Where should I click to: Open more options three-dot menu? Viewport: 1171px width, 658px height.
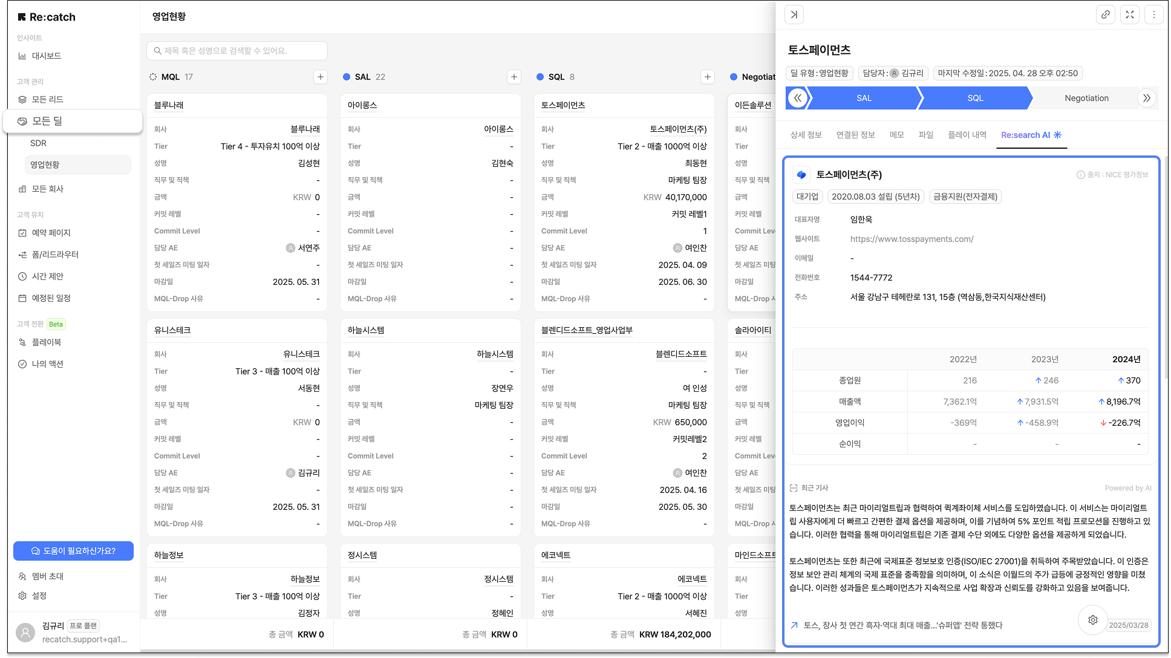pos(1153,15)
